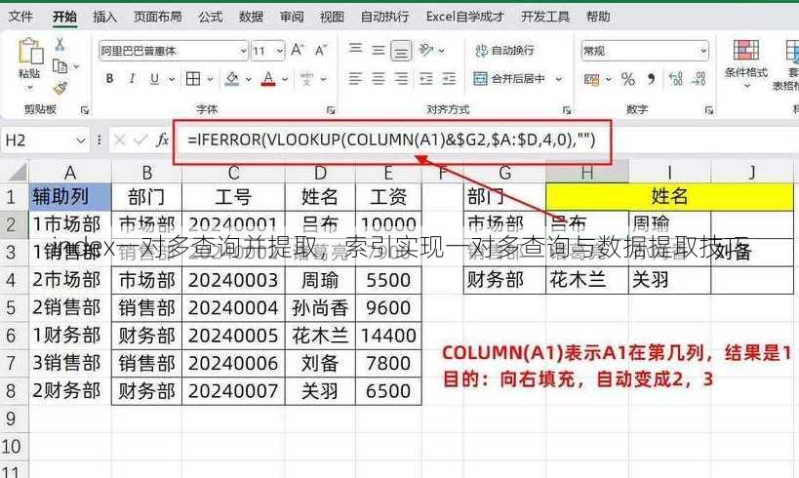
Task: Click the H2 Name Box field
Action: click(38, 140)
